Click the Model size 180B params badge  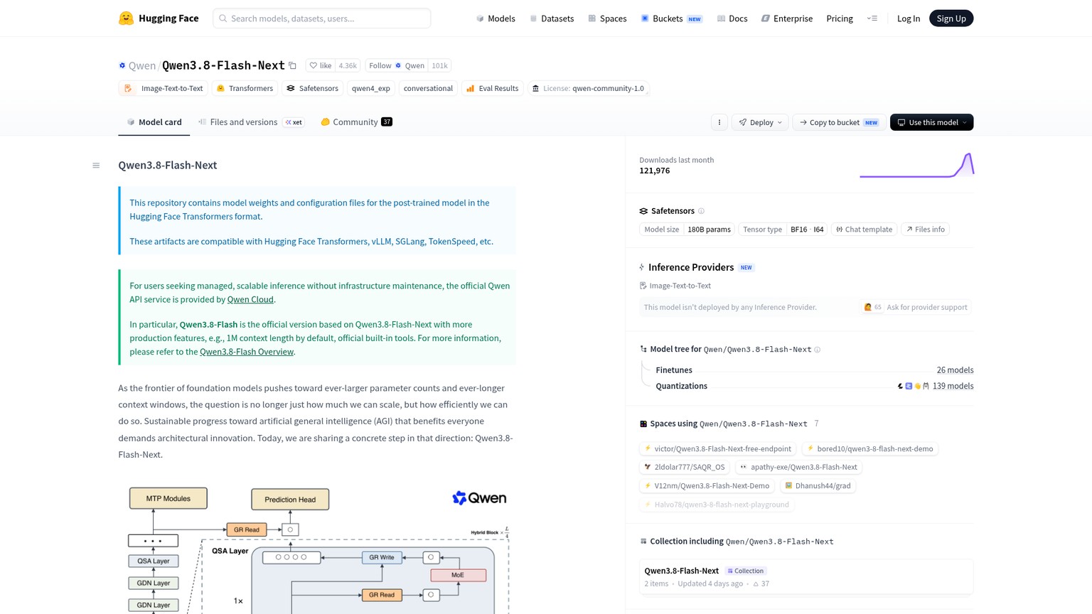(687, 230)
